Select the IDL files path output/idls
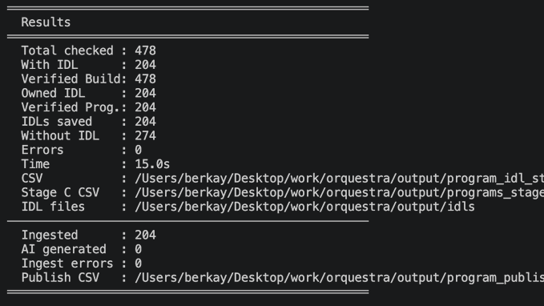This screenshot has width=544, height=306. pos(304,207)
